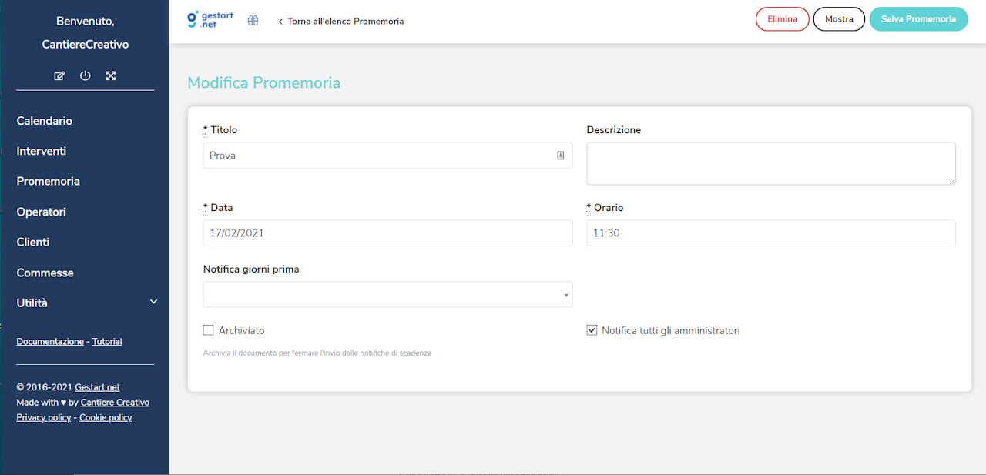Toggle the Archiviato option off and on
Image resolution: width=986 pixels, height=475 pixels.
[x=208, y=329]
